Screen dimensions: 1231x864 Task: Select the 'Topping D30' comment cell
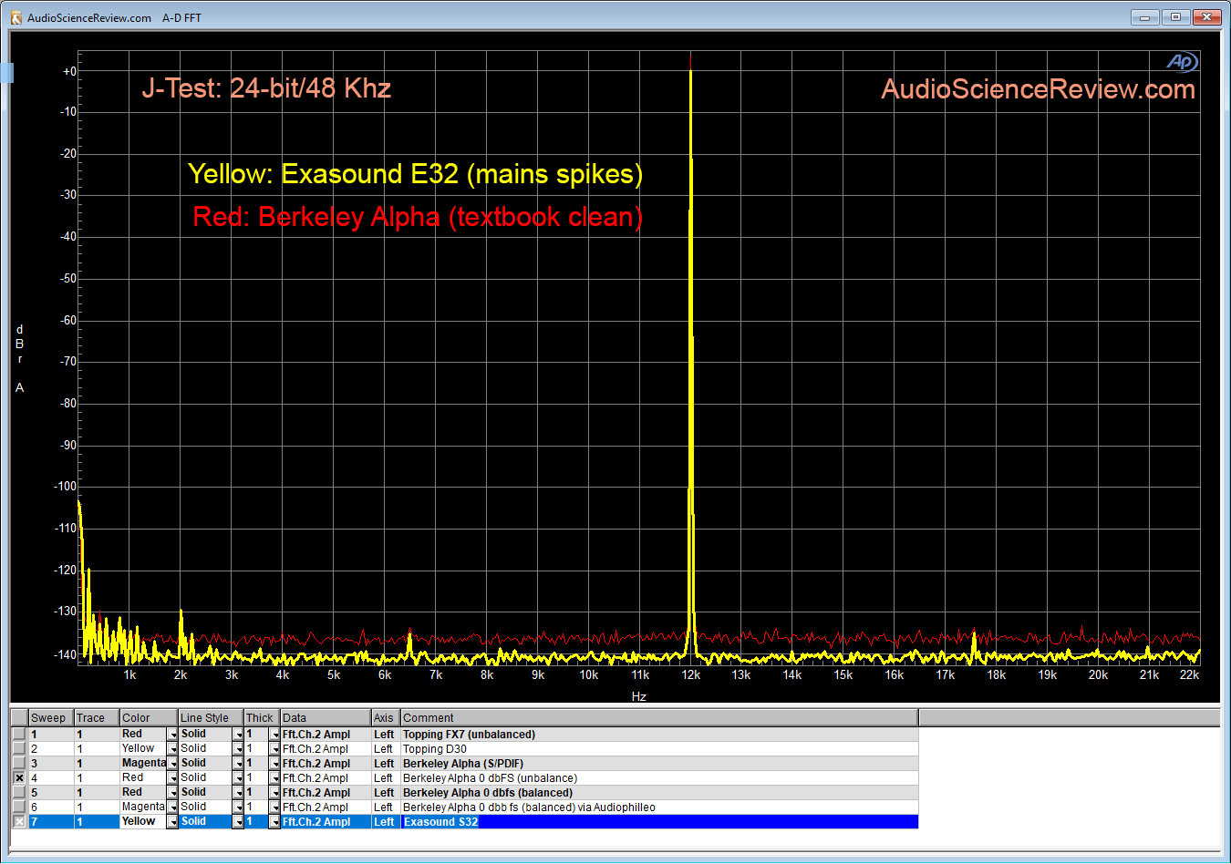click(659, 749)
